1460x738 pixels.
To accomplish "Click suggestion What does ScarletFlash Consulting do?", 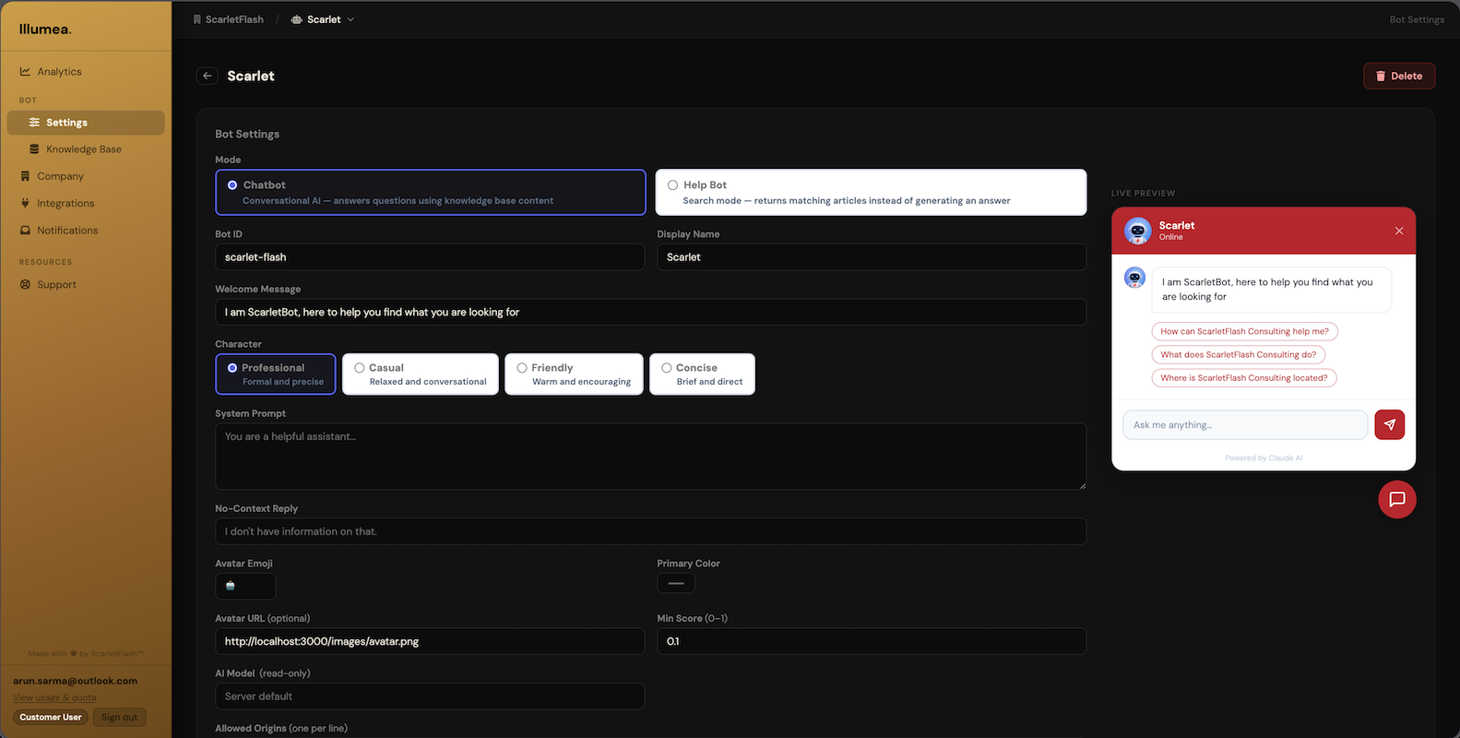I will (x=1239, y=354).
